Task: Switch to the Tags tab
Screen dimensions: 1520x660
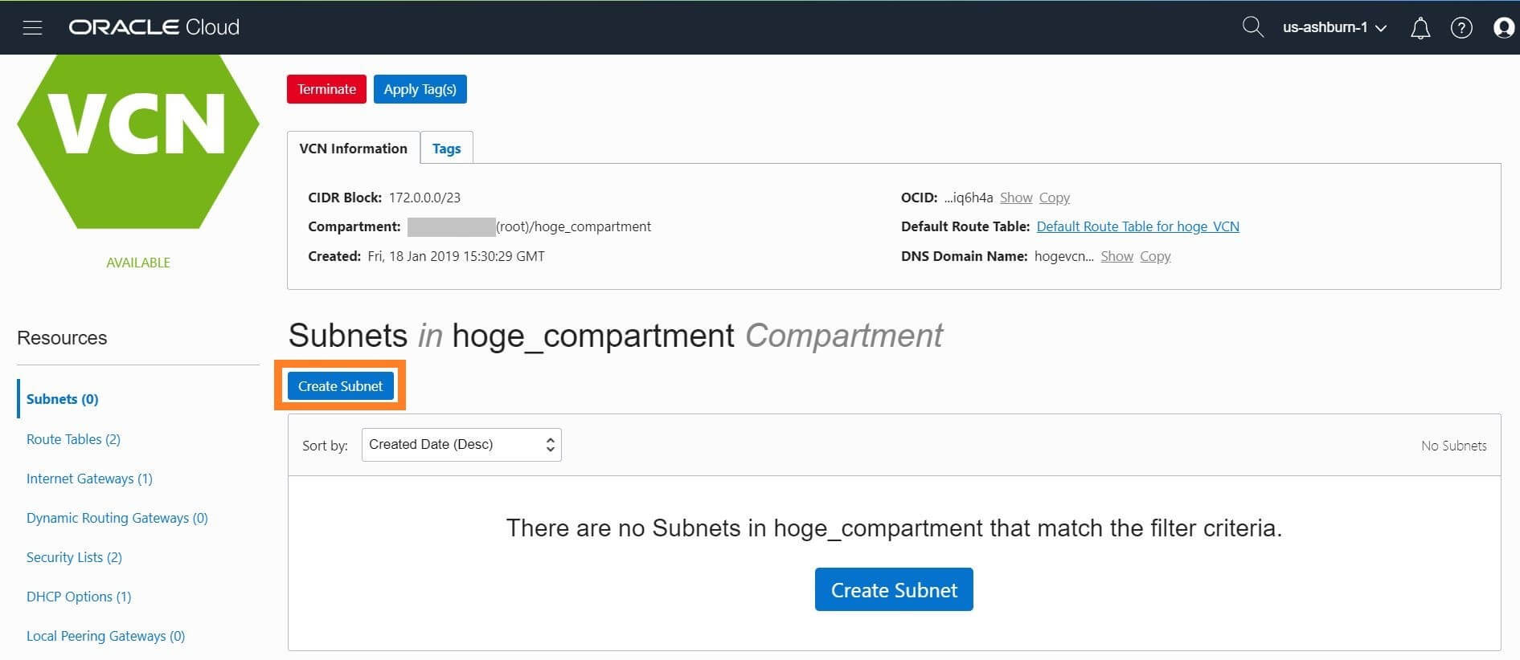Action: pyautogui.click(x=446, y=149)
